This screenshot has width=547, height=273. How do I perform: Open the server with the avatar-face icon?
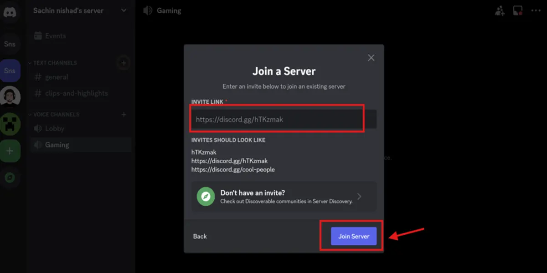10,97
